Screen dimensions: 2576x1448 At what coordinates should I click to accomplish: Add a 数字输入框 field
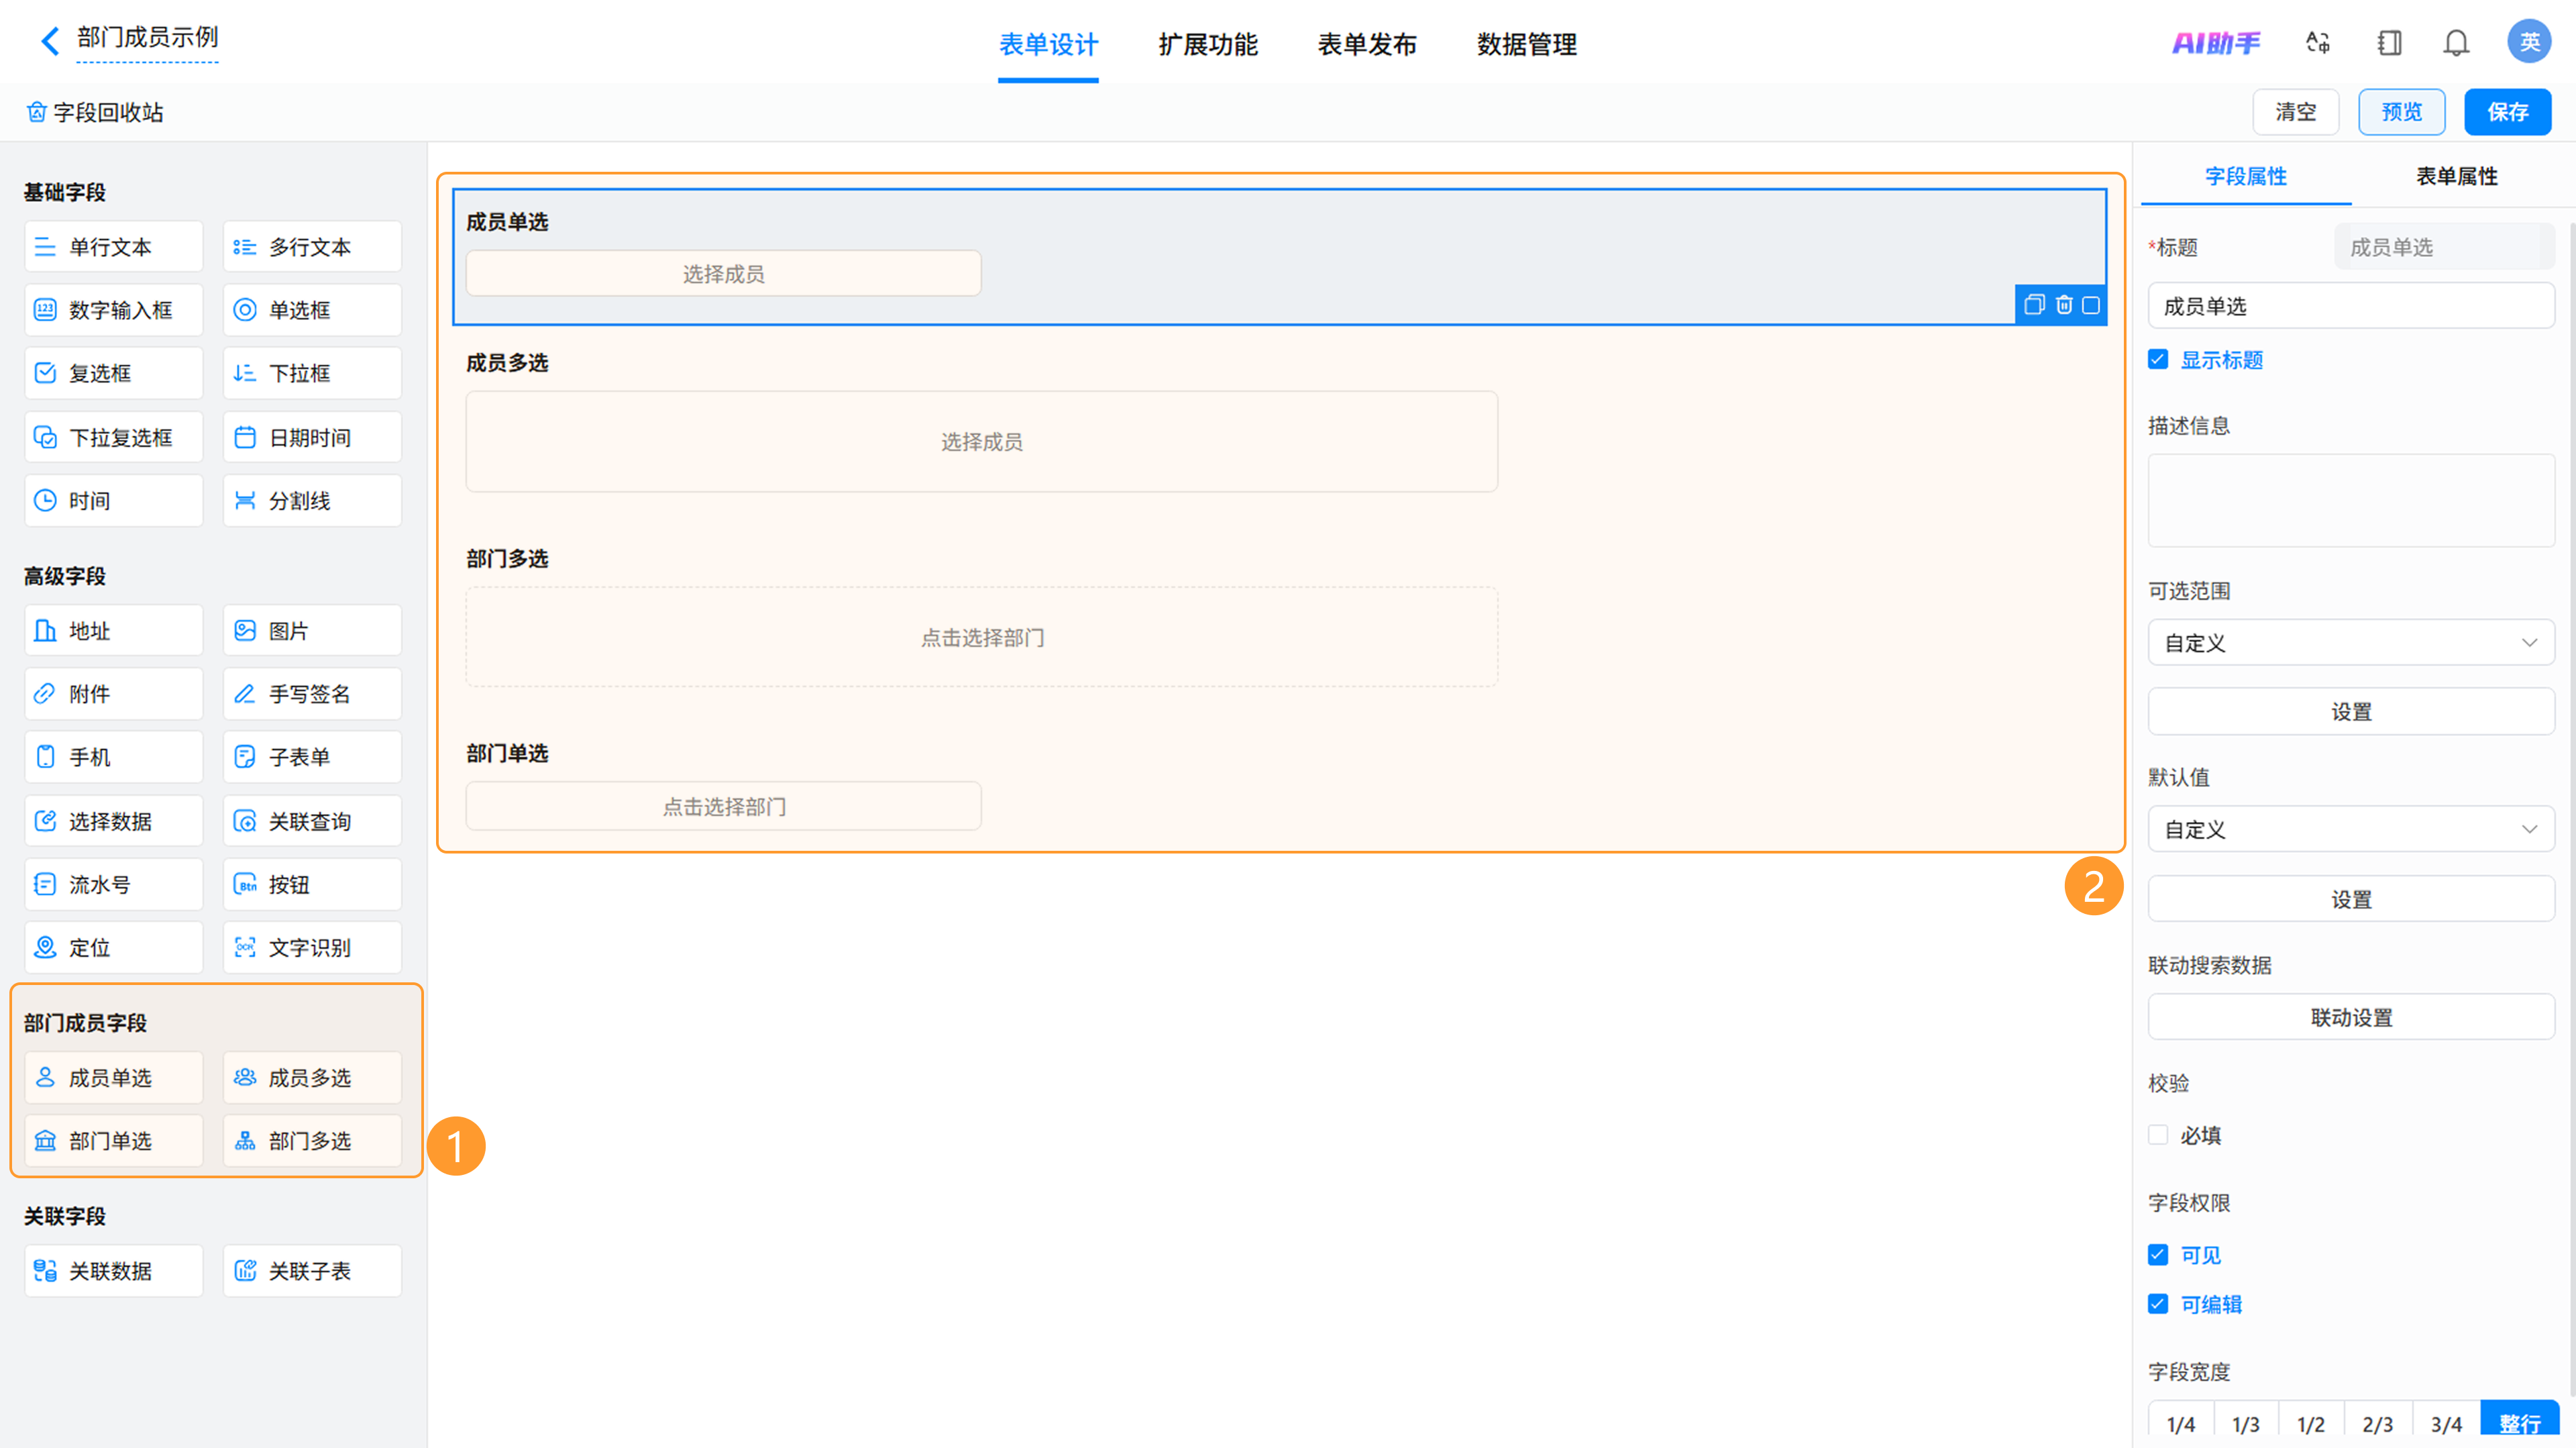(x=113, y=310)
